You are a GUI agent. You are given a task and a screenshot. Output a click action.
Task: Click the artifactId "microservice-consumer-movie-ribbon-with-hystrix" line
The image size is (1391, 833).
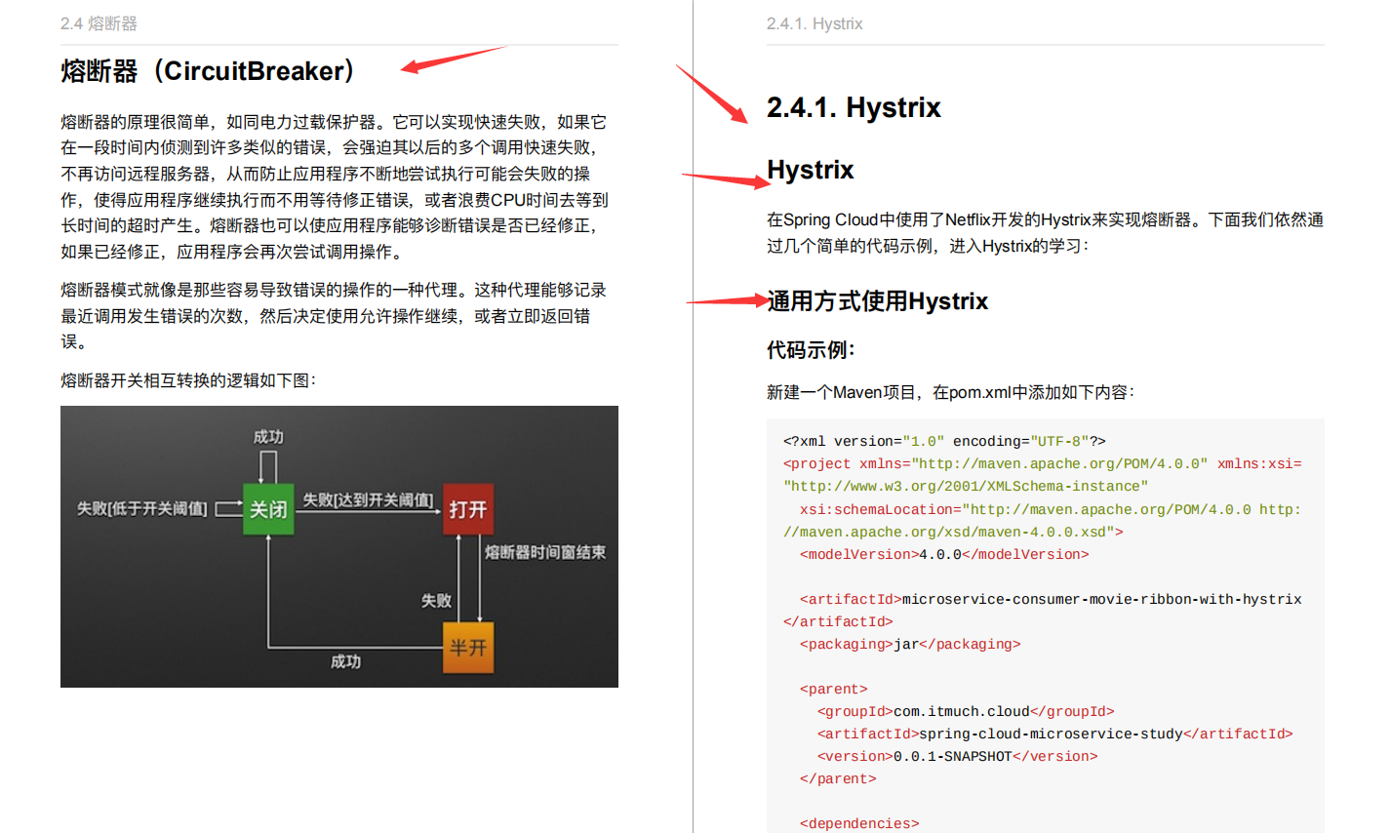point(1051,599)
